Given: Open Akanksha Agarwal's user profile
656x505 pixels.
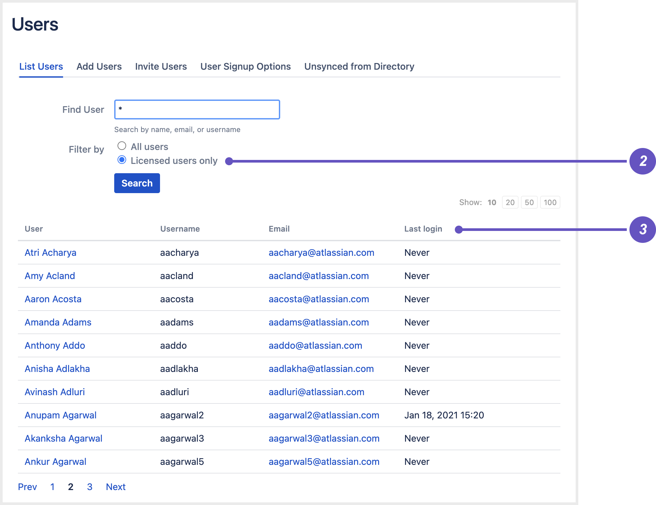Looking at the screenshot, I should (63, 438).
